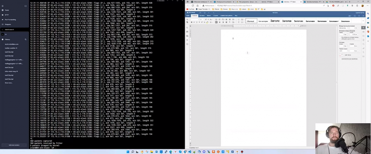Image resolution: width=371 pixels, height=154 pixels.
Task: Open the search icon in editor left panel
Action: [187, 27]
